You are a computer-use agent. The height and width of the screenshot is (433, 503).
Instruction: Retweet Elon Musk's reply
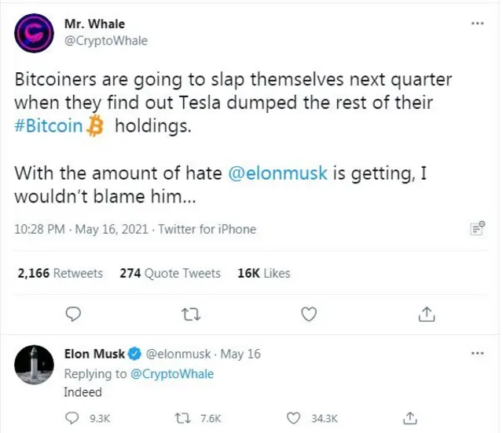tap(189, 418)
